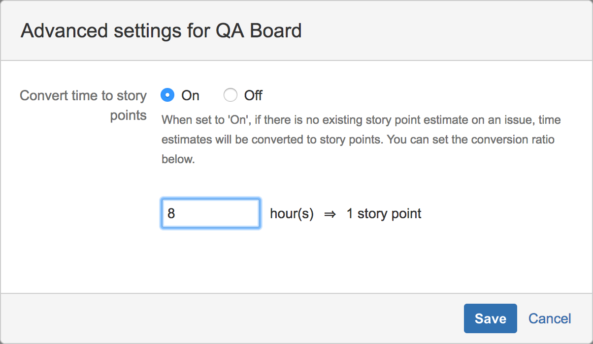The height and width of the screenshot is (344, 593).
Task: Click the '1 story point' text
Action: [x=384, y=214]
